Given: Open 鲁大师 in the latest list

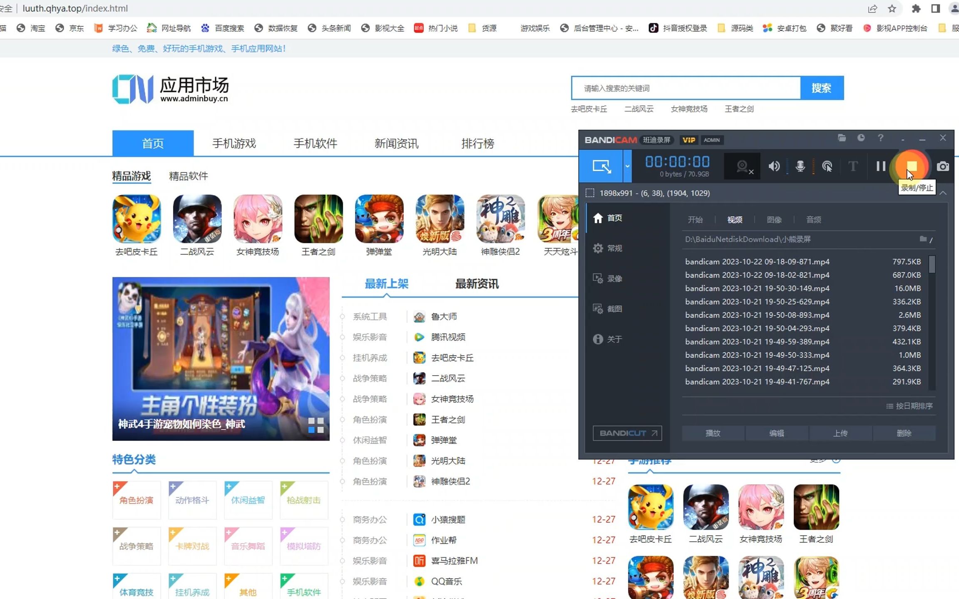Looking at the screenshot, I should 444,317.
